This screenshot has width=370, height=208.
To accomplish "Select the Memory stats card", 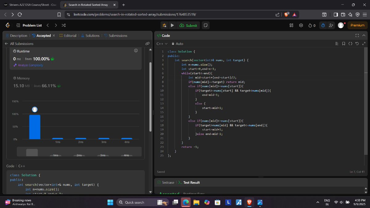I will [x=76, y=82].
